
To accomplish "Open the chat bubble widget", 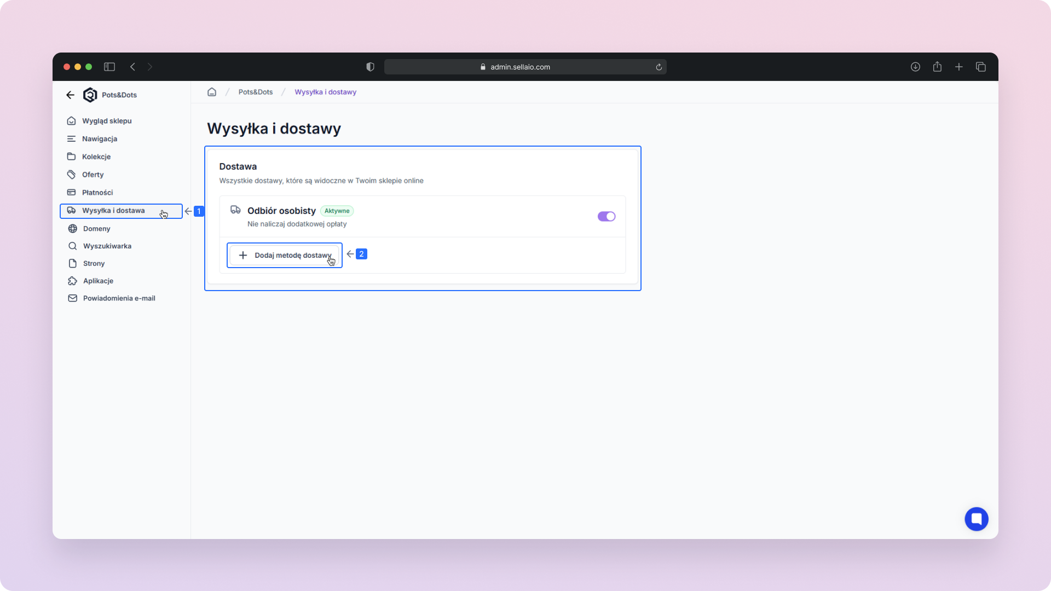I will coord(976,519).
